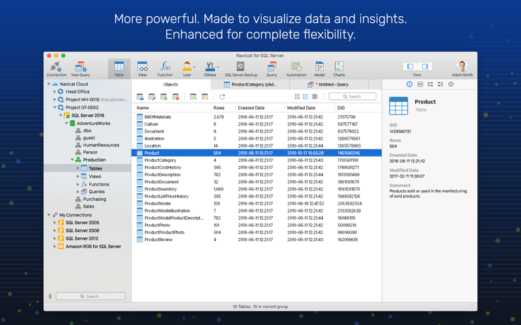Click the new table plus icon
Viewport: 521px width, 325px height.
point(164,97)
